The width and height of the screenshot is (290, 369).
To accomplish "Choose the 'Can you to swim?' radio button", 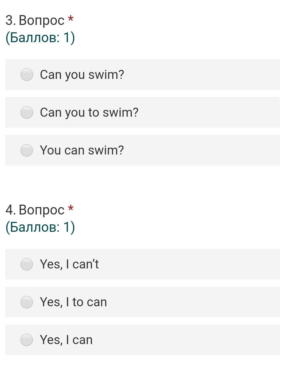I will (x=27, y=112).
